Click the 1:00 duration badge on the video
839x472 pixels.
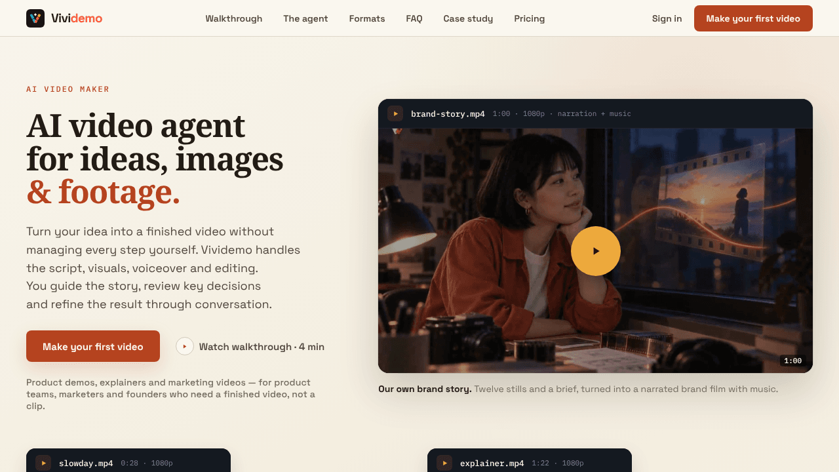[792, 361]
